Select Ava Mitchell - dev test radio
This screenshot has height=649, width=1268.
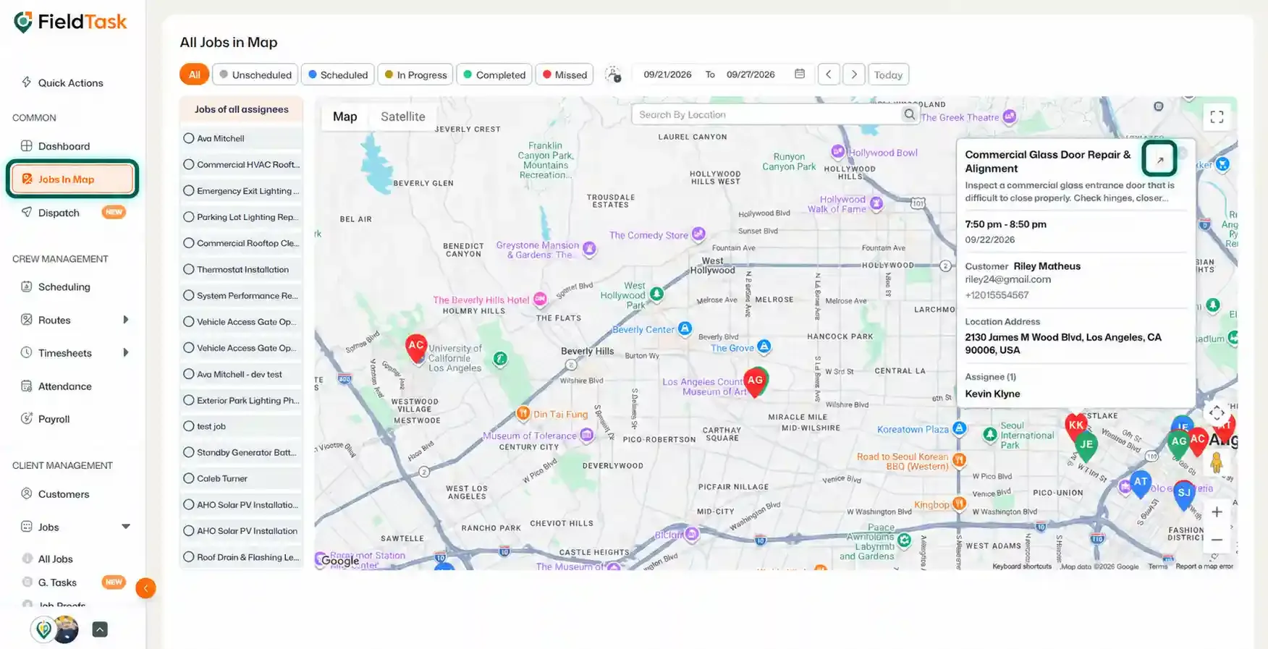tap(189, 374)
